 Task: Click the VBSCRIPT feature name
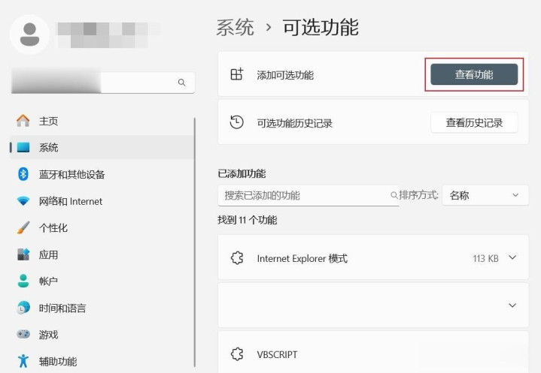click(x=277, y=354)
